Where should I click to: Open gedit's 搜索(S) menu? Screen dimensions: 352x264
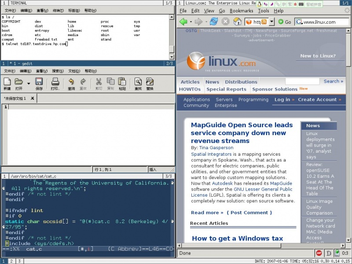click(x=58, y=71)
